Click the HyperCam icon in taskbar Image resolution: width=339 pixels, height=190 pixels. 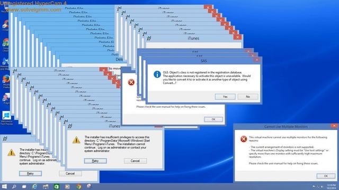coord(89,186)
